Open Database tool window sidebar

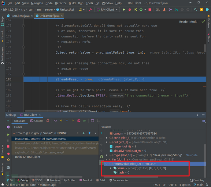[209, 22]
